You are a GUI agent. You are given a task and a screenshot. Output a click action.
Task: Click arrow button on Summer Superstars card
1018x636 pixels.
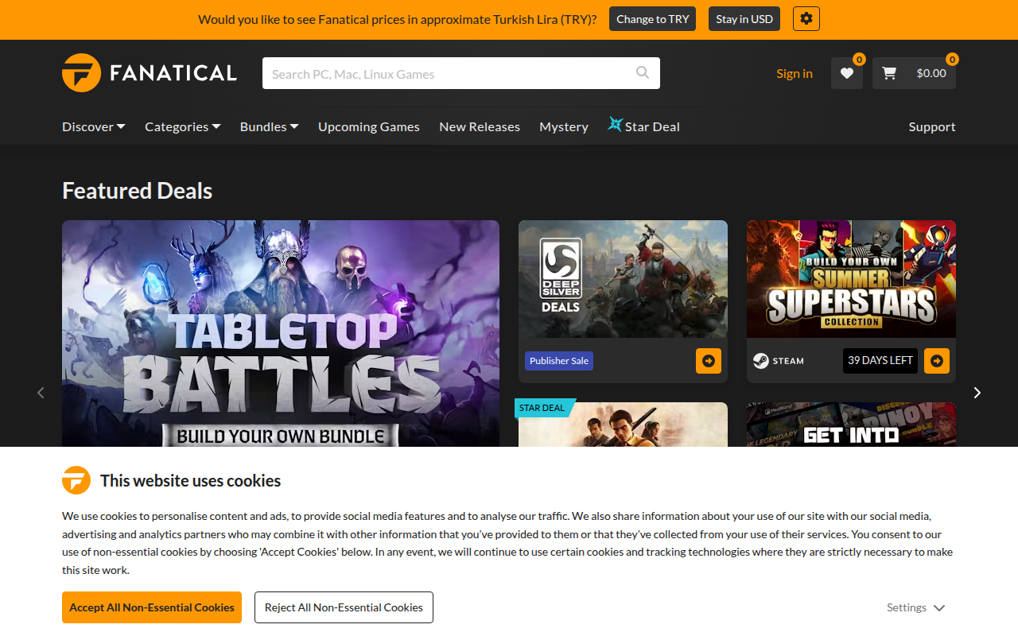tap(937, 361)
